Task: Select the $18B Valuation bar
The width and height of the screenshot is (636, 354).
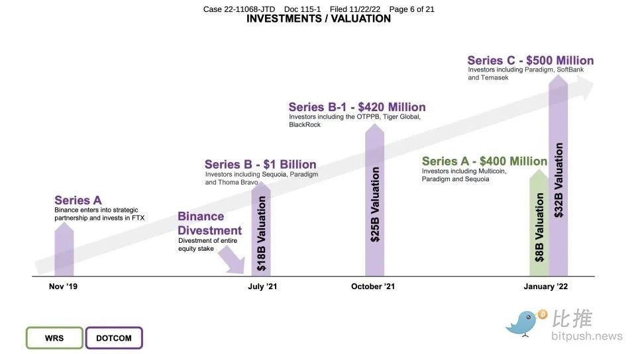Action: (x=261, y=229)
